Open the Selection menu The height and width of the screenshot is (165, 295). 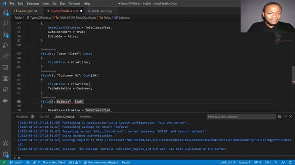(x=33, y=3)
